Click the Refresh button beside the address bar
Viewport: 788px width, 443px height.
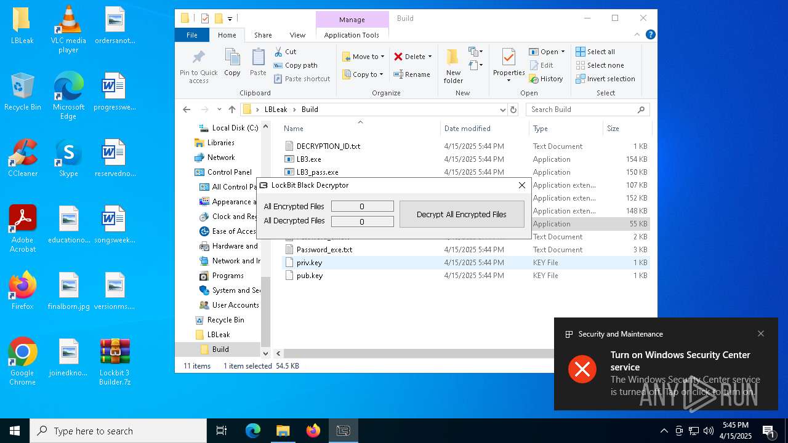[513, 110]
